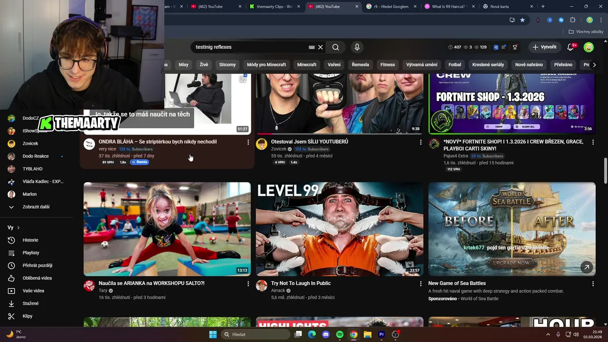Select the 'Fotbal' filter chip
The width and height of the screenshot is (608, 342).
pyautogui.click(x=455, y=65)
